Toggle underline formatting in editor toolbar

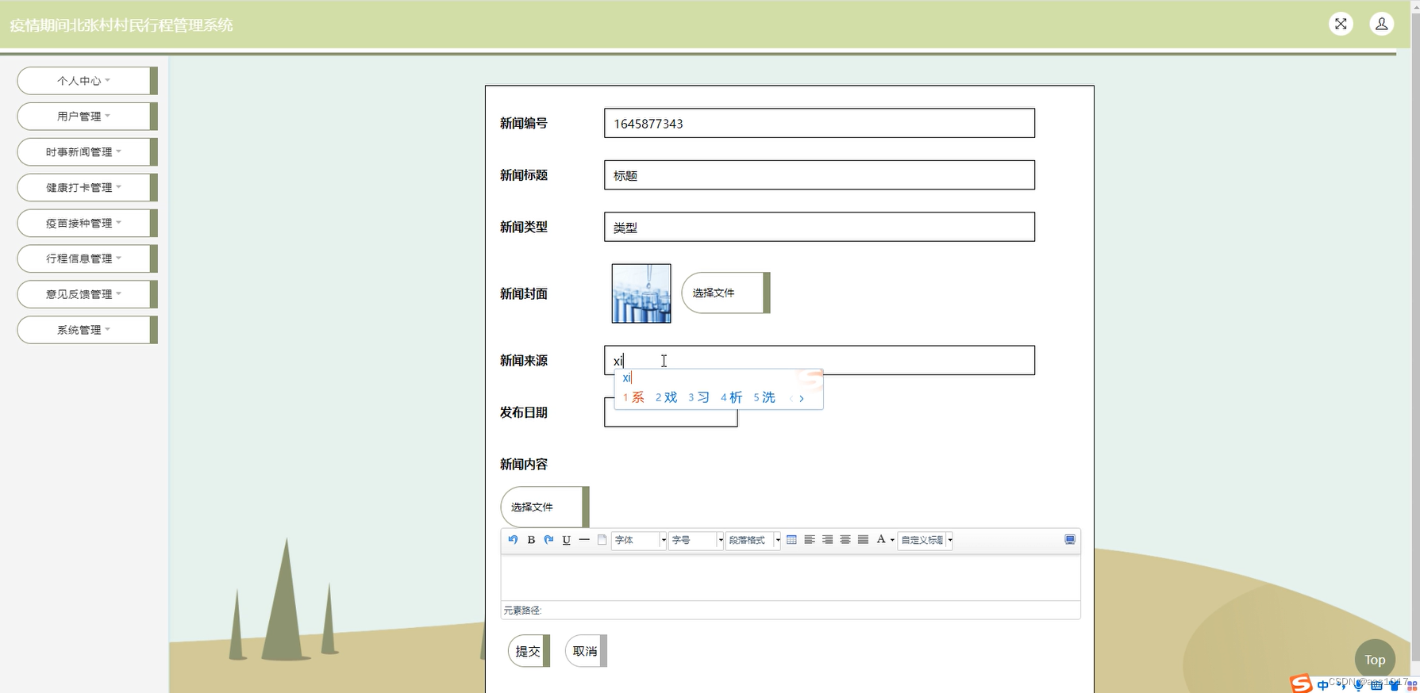pos(566,539)
